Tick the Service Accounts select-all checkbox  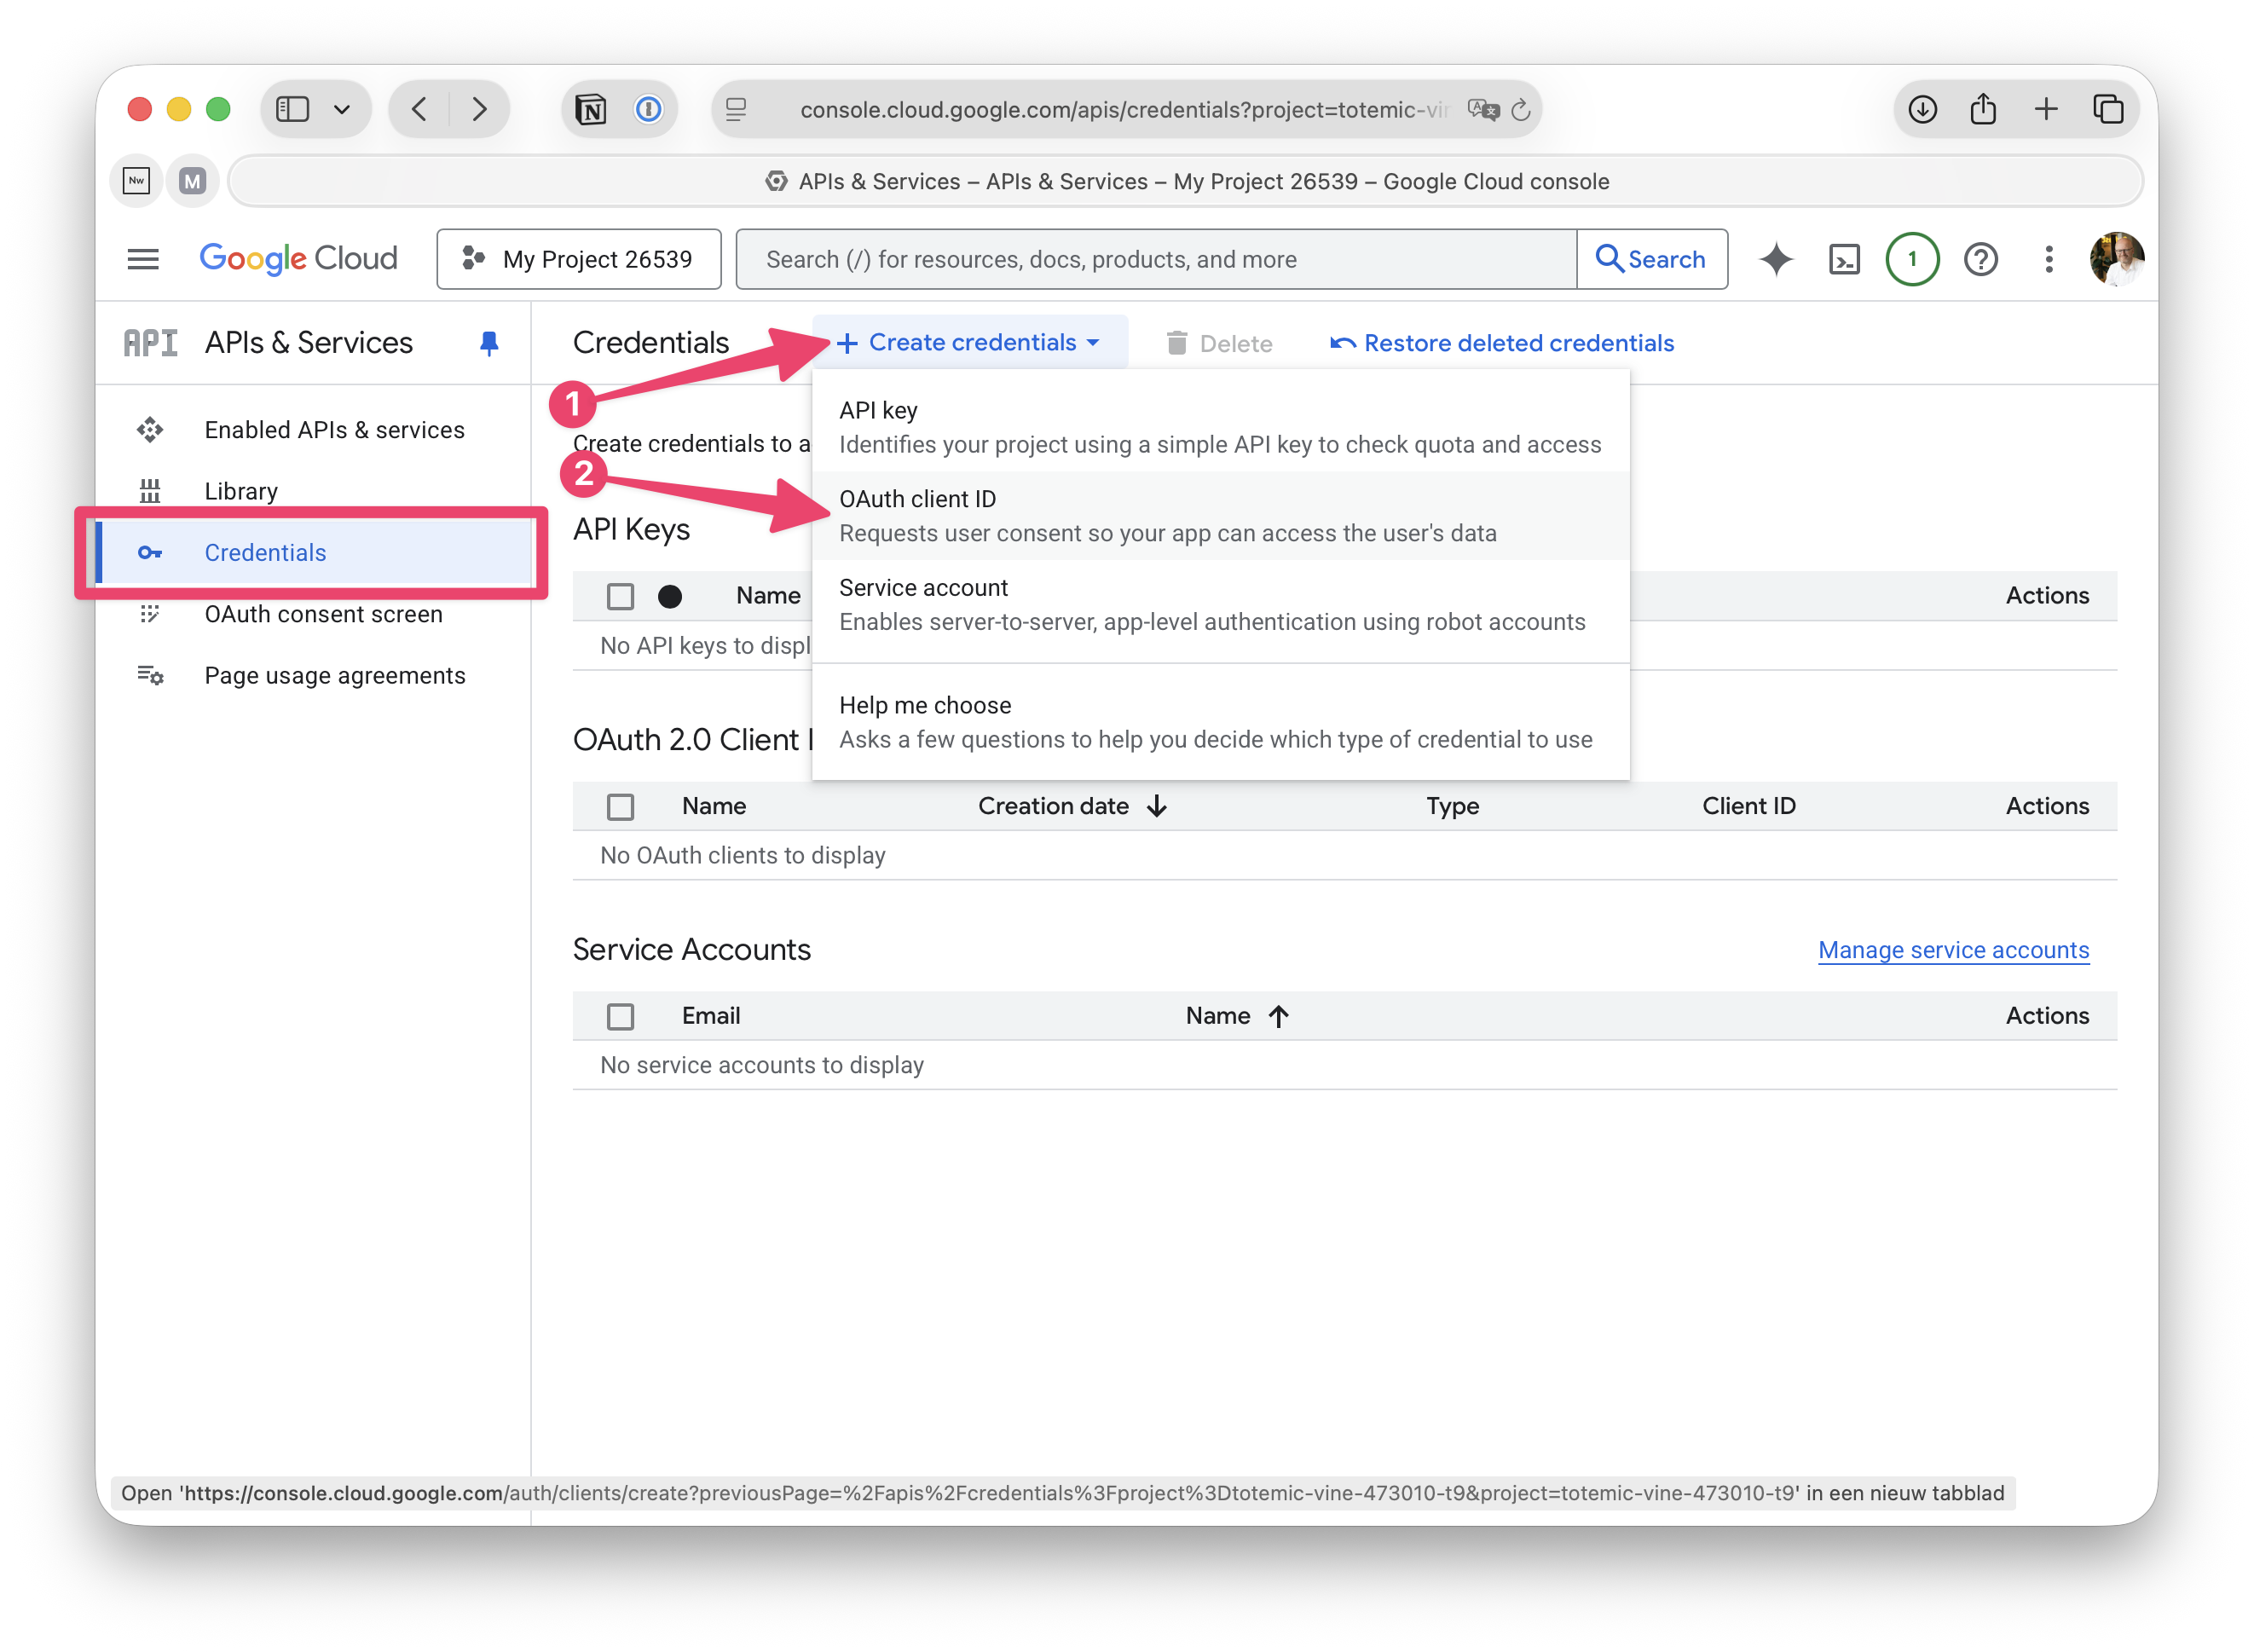[x=620, y=1016]
